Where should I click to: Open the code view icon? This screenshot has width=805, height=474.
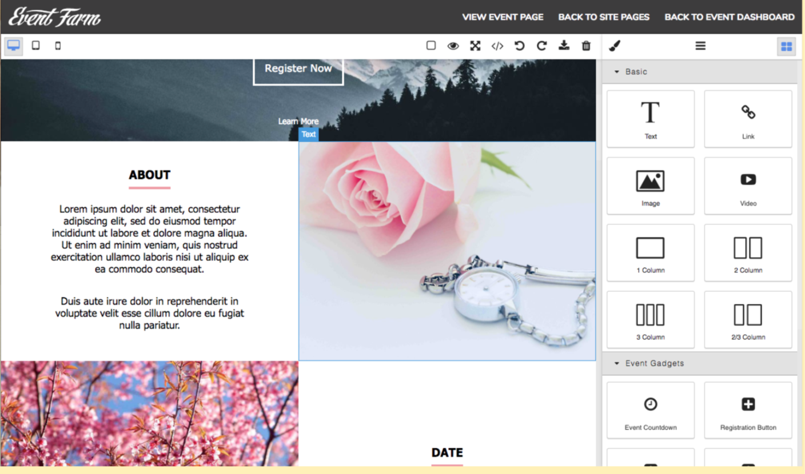coord(497,46)
